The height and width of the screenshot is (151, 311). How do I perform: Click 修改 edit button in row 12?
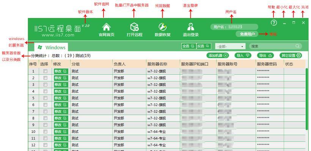(61, 145)
